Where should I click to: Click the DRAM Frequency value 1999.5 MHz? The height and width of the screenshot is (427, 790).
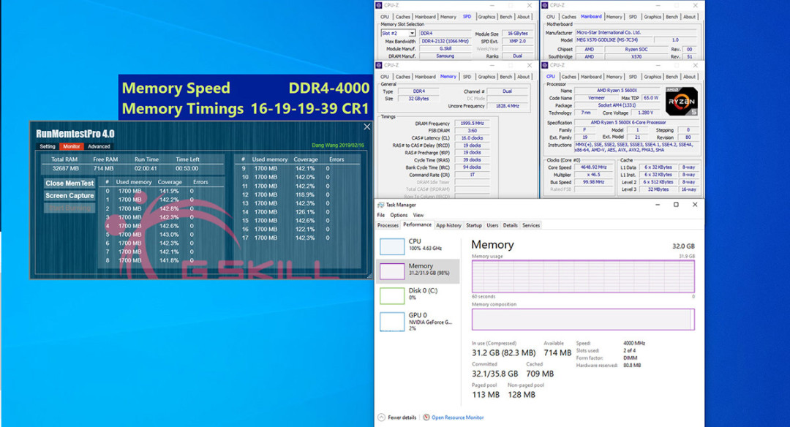click(x=472, y=124)
